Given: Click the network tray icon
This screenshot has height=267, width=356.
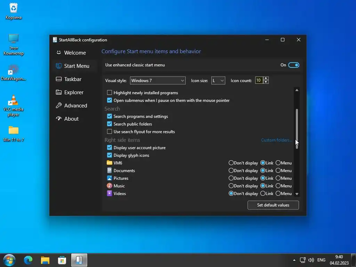Looking at the screenshot, I should pos(302,260).
